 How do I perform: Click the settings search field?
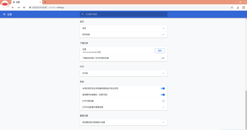click(x=124, y=14)
